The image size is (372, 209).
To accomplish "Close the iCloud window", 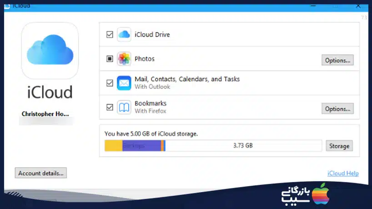I will [358, 6].
